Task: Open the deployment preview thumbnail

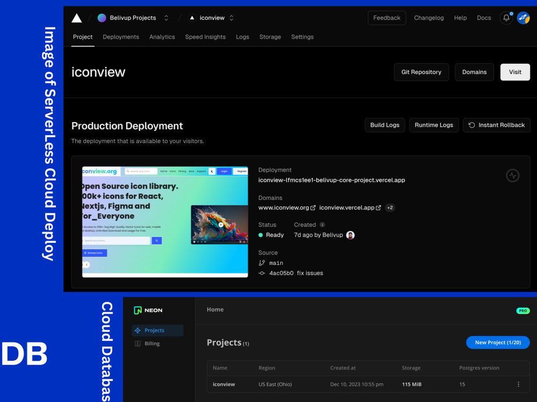Action: pyautogui.click(x=165, y=222)
